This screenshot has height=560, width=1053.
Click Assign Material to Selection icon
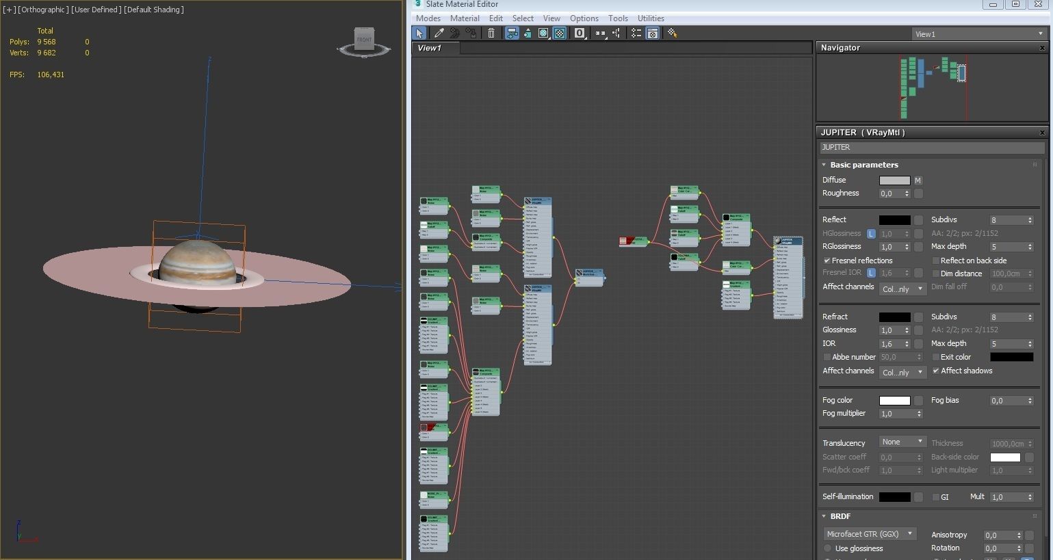(x=471, y=33)
